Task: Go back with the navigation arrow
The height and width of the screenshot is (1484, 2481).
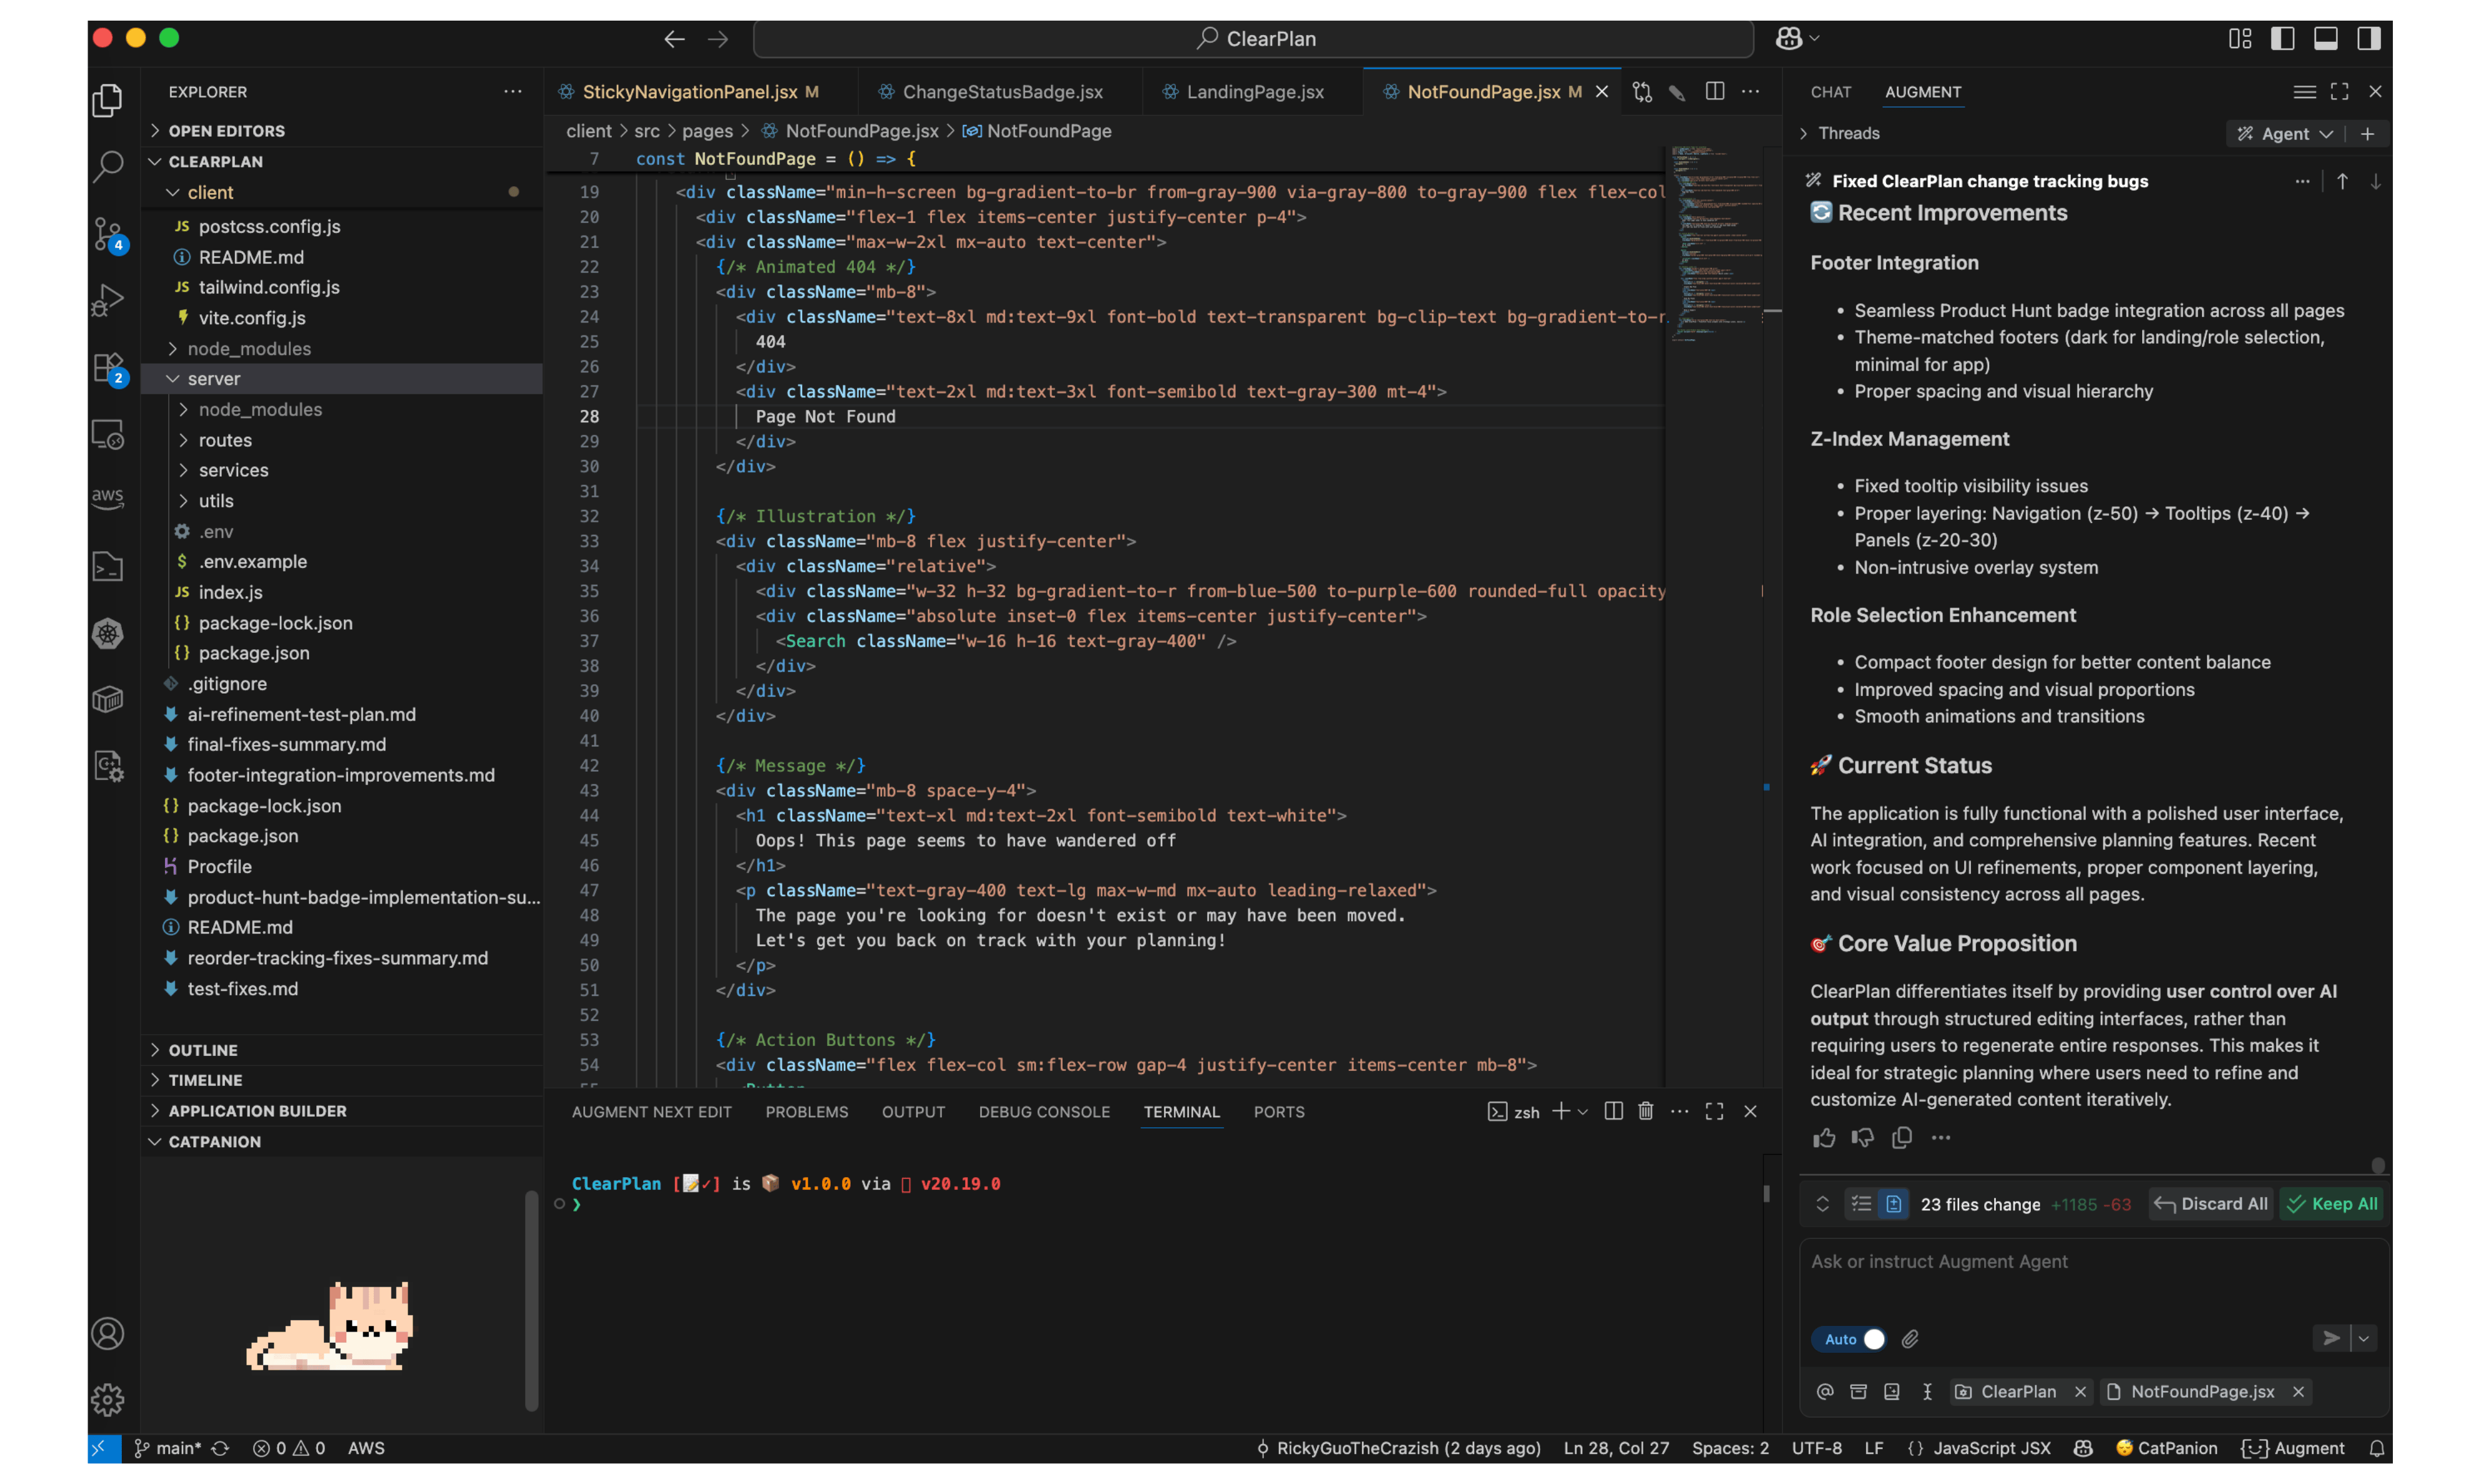Action: point(674,39)
